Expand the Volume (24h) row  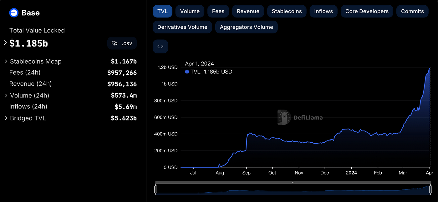pos(6,96)
